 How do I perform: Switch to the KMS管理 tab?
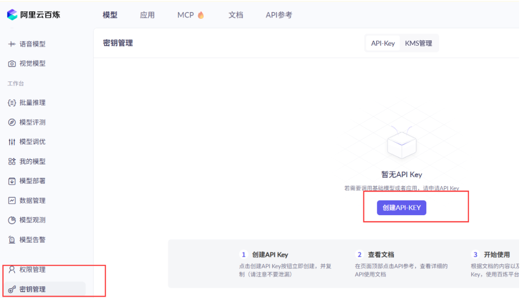point(418,43)
